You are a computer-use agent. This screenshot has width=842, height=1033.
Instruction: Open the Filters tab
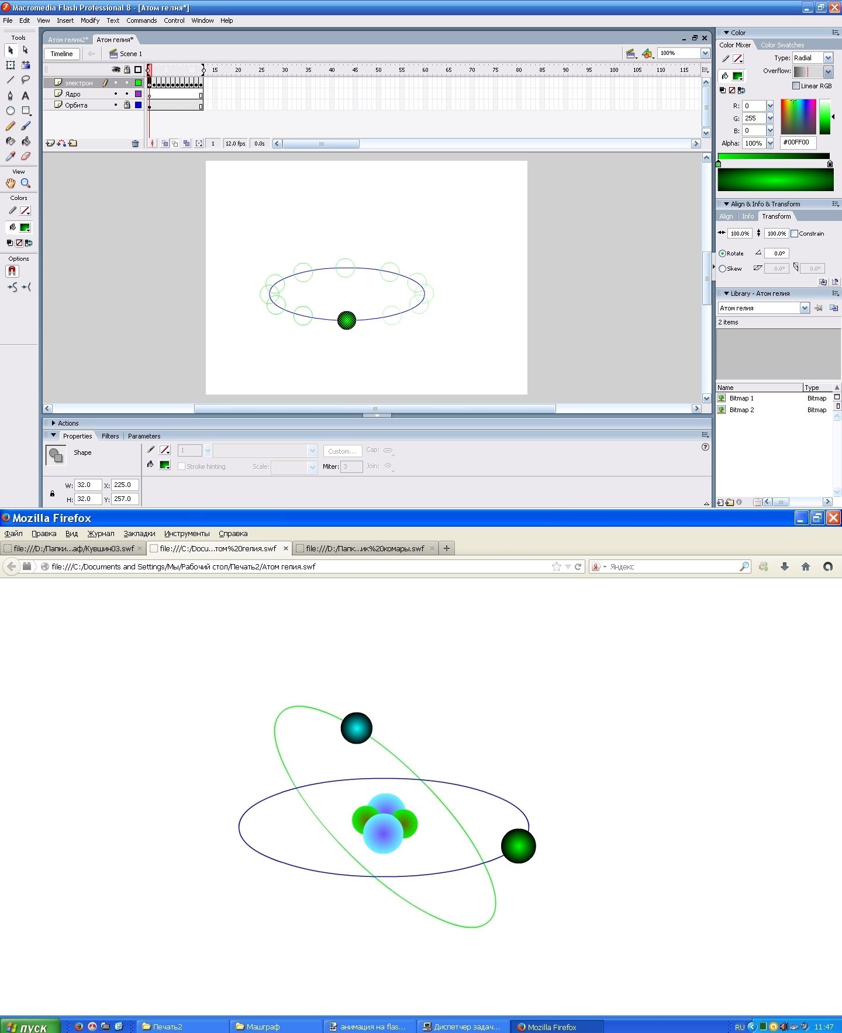click(110, 436)
